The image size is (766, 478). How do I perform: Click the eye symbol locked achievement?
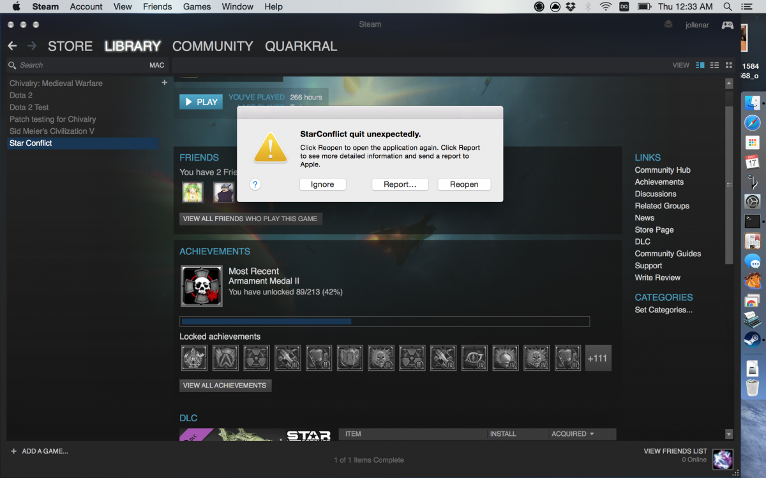point(474,358)
